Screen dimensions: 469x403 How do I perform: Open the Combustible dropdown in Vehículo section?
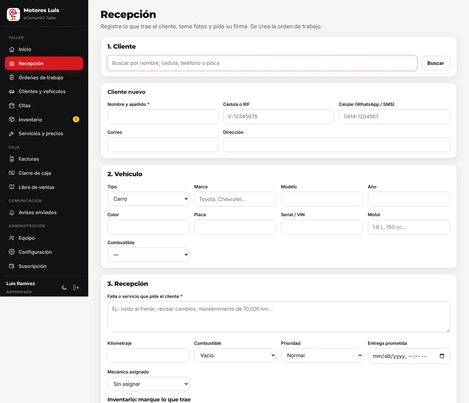(x=148, y=255)
